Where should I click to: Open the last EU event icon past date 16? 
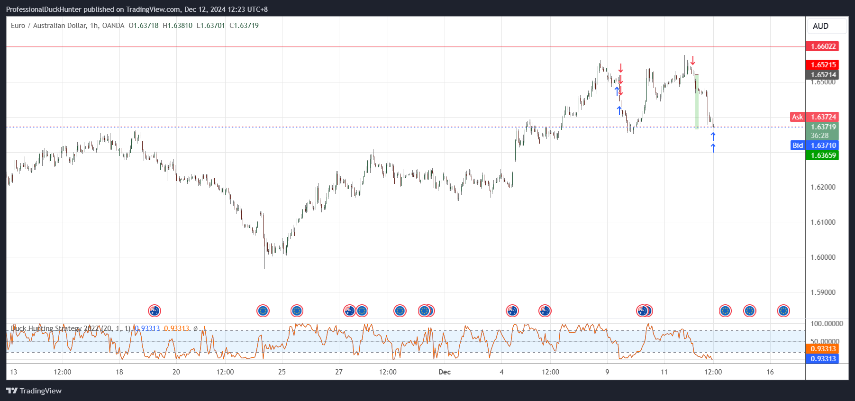[x=783, y=311]
